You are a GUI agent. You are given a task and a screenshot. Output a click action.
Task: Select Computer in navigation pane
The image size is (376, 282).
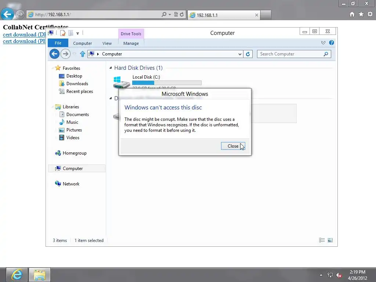(x=73, y=168)
